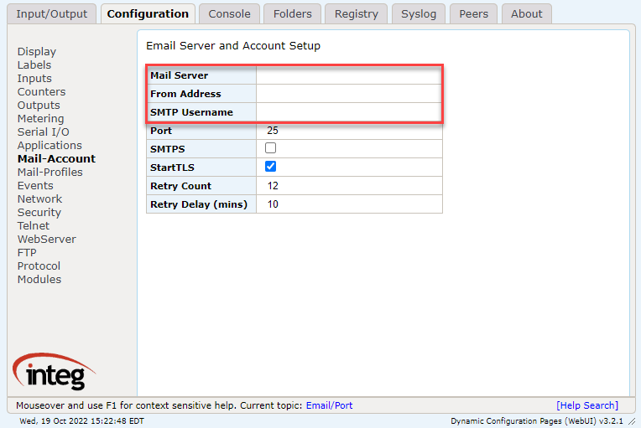The width and height of the screenshot is (641, 428).
Task: Click the Port value field
Action: coord(348,131)
